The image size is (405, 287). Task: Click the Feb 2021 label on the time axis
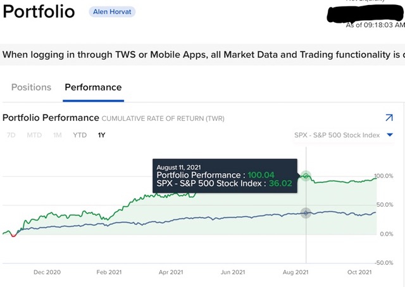click(109, 272)
